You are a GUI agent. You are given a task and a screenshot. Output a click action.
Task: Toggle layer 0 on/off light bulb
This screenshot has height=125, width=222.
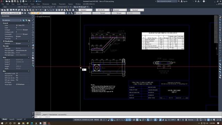click(32, 13)
